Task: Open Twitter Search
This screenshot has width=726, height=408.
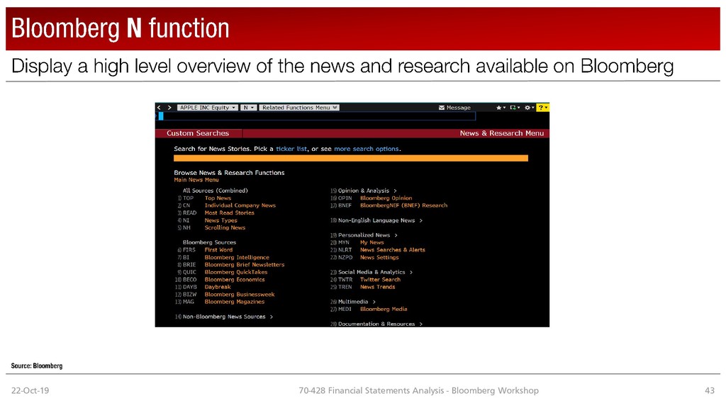Action: click(x=380, y=279)
